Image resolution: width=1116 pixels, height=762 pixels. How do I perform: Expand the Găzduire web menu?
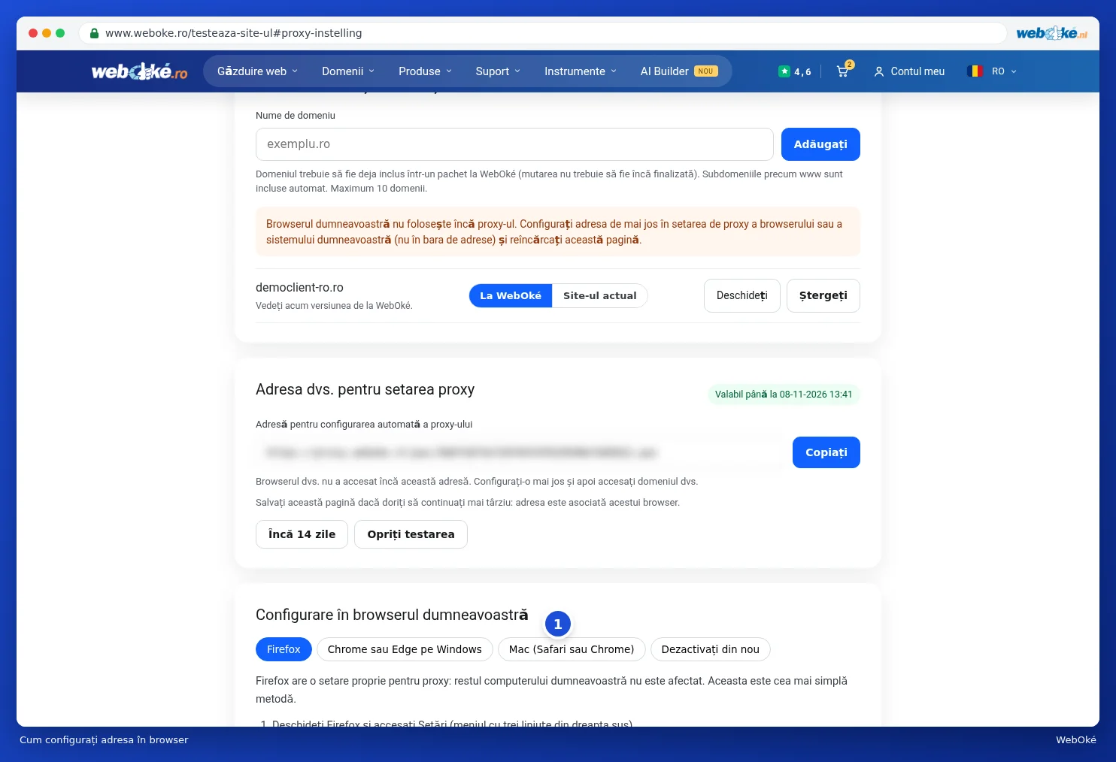click(257, 71)
